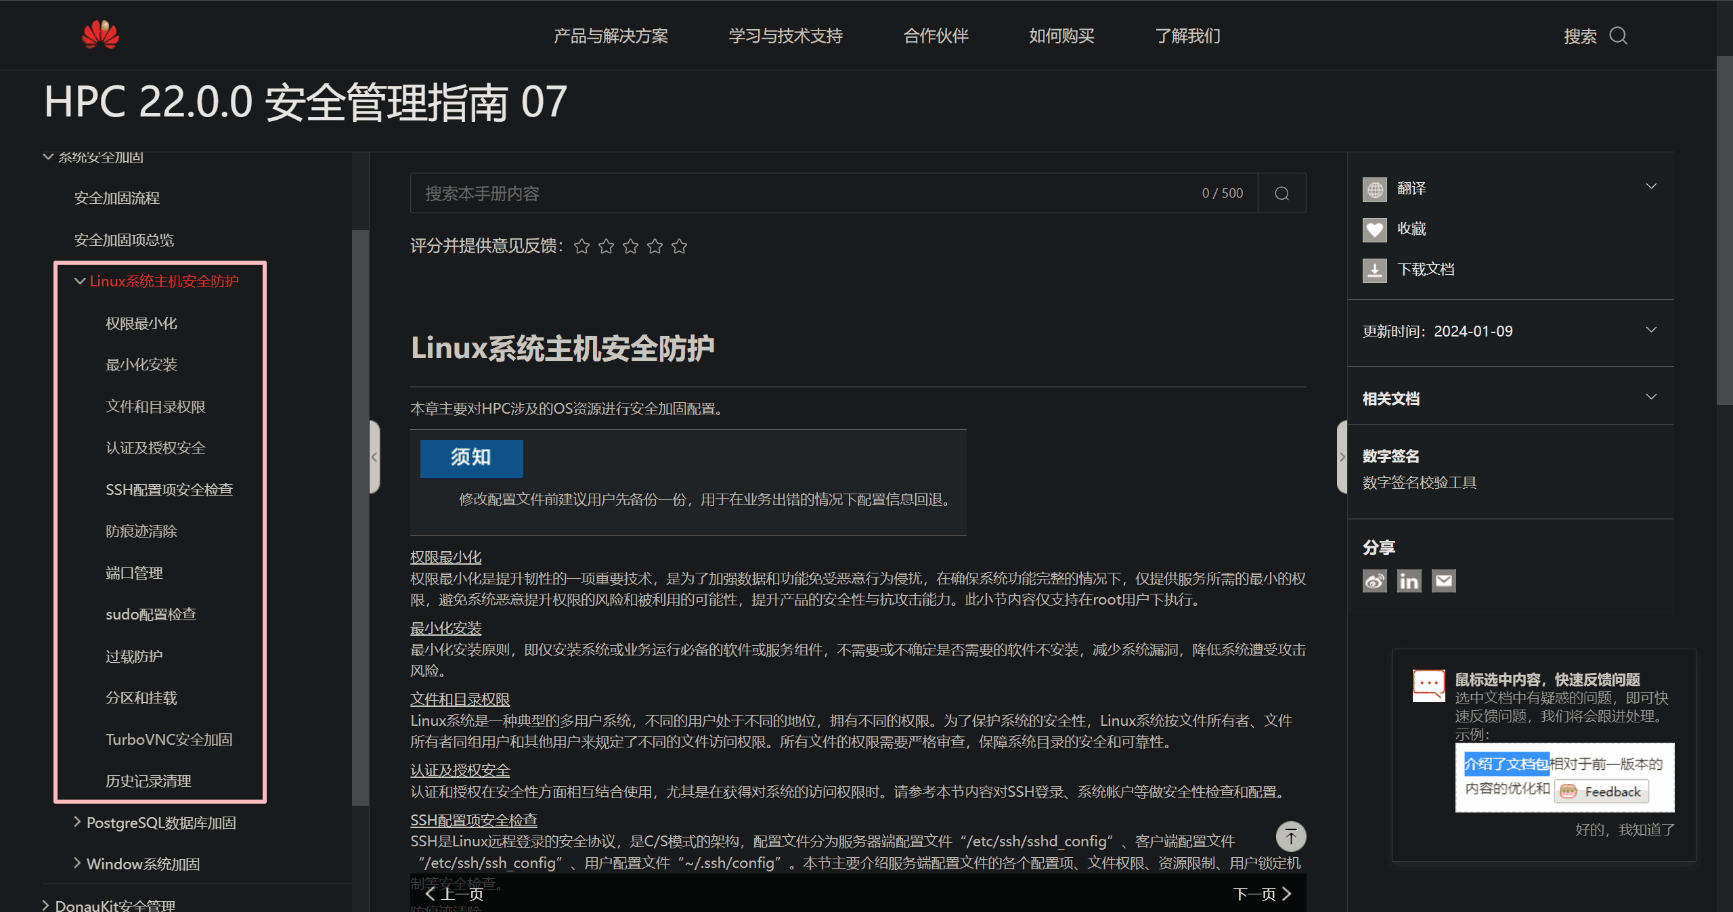
Task: Go to 下一页
Action: point(1263,894)
